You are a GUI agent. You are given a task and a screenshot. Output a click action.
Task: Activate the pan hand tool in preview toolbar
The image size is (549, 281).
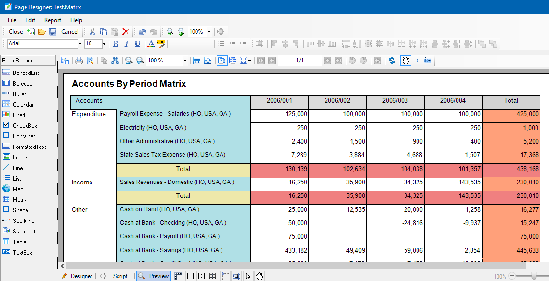pos(405,61)
